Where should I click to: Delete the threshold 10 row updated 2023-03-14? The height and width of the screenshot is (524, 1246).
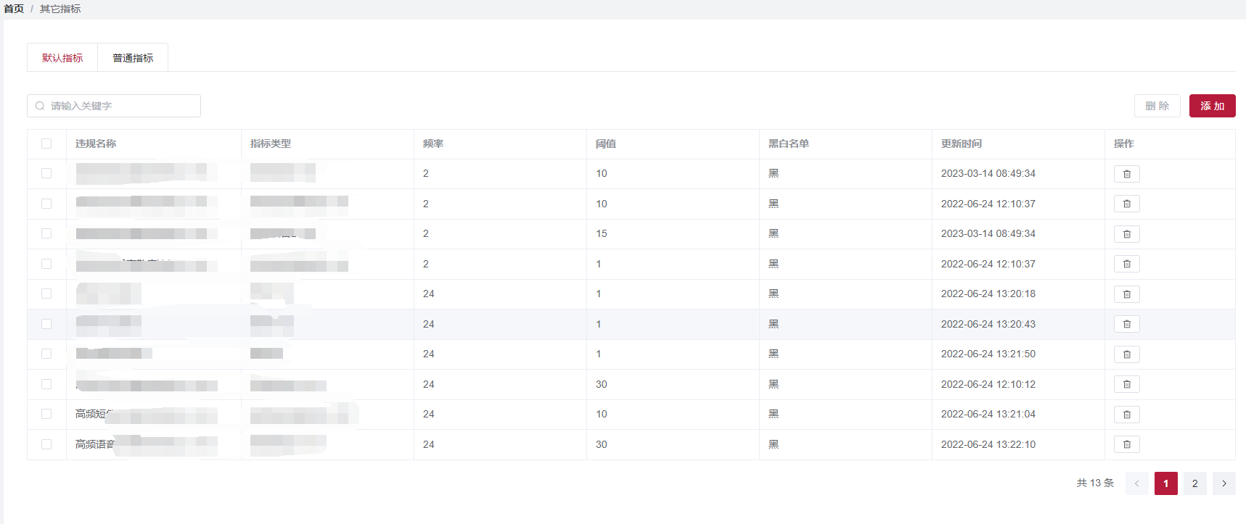point(1126,174)
